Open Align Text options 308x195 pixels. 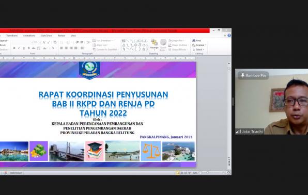pyautogui.click(x=100, y=45)
